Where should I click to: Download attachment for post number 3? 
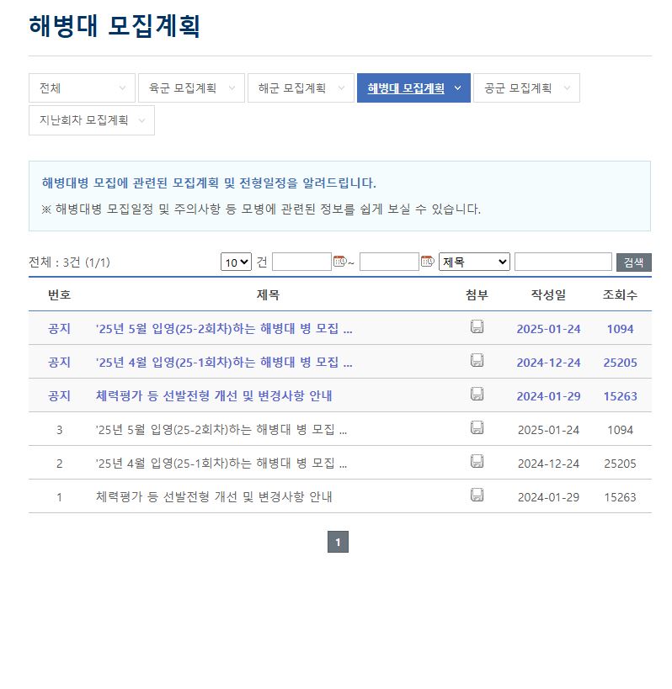tap(477, 427)
